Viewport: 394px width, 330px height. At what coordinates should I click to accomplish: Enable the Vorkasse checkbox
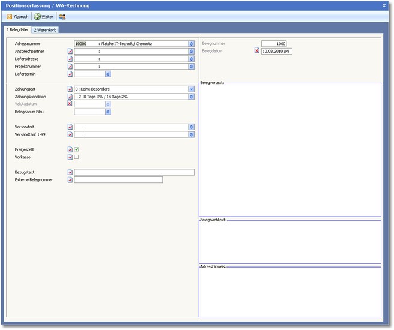tap(77, 157)
